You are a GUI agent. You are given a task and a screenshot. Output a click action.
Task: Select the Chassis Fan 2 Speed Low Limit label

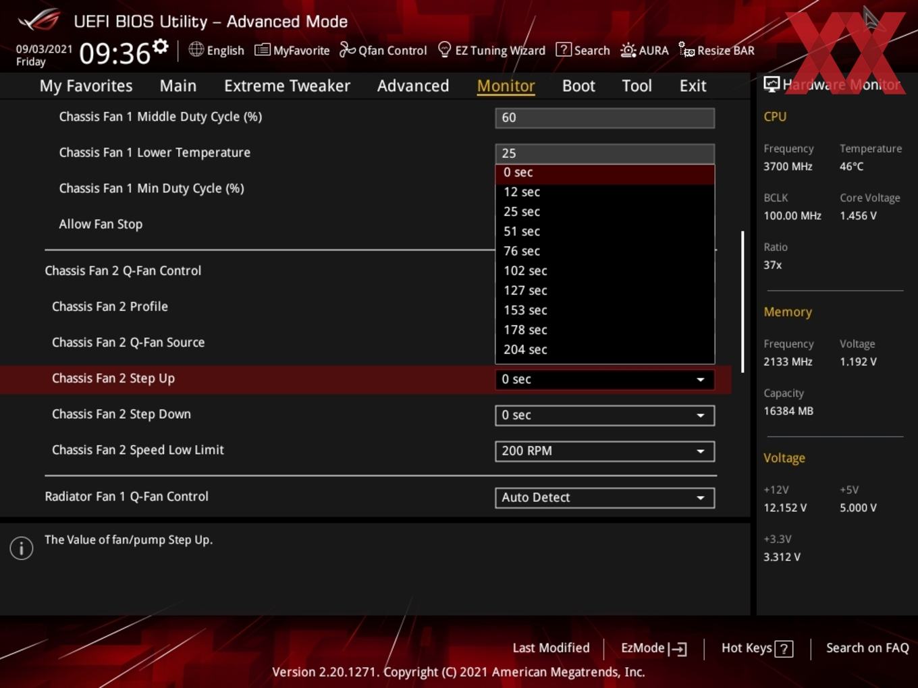pos(138,450)
